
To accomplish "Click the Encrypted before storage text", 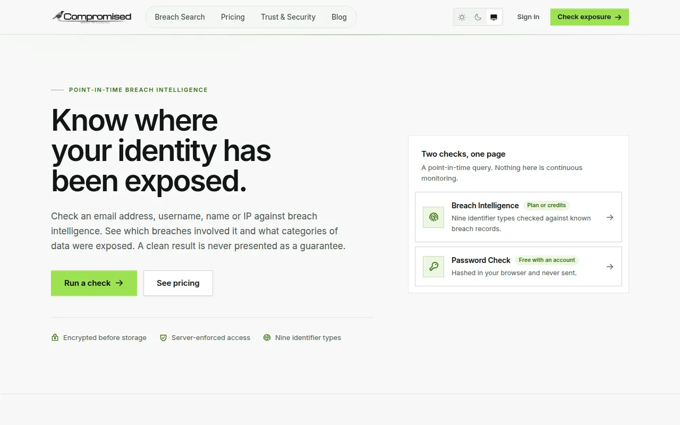I will point(105,338).
